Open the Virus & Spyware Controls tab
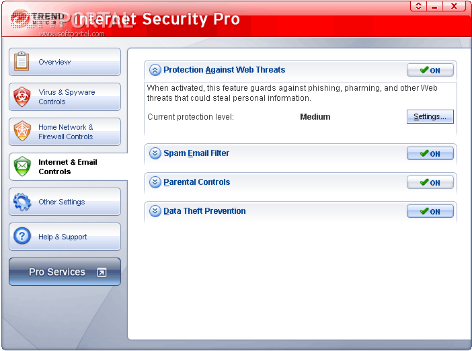The width and height of the screenshot is (472, 351). pyautogui.click(x=65, y=97)
